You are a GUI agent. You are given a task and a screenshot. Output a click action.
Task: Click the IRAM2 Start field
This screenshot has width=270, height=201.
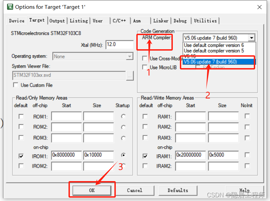pos(190,166)
